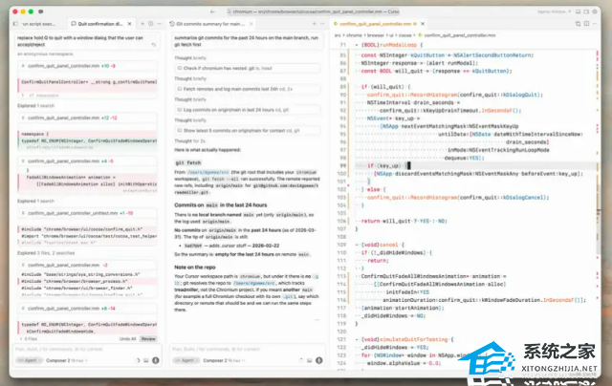Screen dimensions: 612x386
Task: Open 'Check if chromium has nested .git' step
Action: [x=248, y=68]
